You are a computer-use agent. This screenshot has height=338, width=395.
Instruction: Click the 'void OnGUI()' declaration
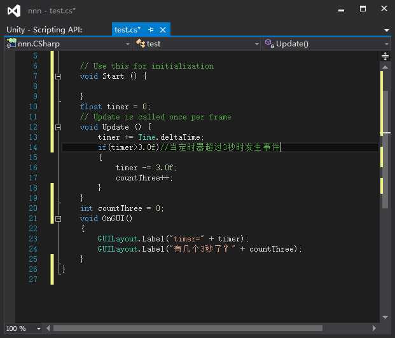pyautogui.click(x=106, y=219)
